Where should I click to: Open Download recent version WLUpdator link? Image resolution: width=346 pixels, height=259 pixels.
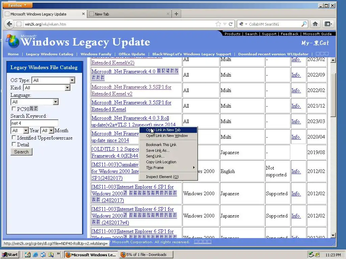(x=273, y=54)
